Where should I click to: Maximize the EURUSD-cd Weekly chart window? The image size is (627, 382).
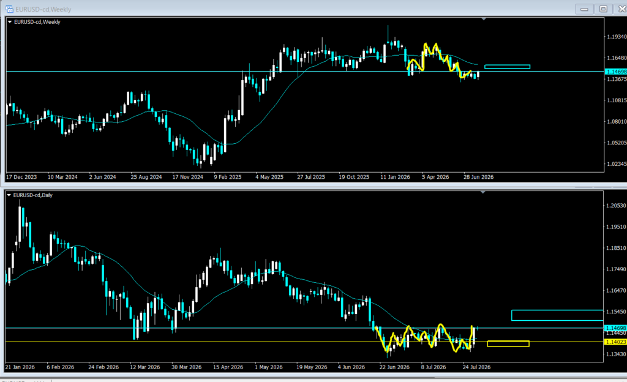(x=603, y=9)
